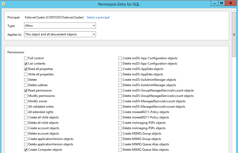The width and height of the screenshot is (238, 153).
Task: Close the Permission Entry dialog
Action: (x=231, y=3)
